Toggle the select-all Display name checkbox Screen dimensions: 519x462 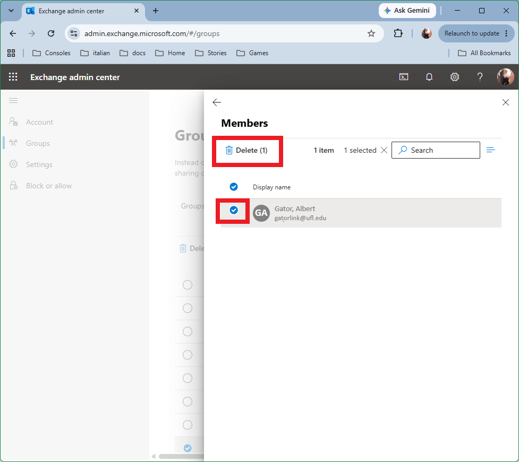tap(234, 187)
